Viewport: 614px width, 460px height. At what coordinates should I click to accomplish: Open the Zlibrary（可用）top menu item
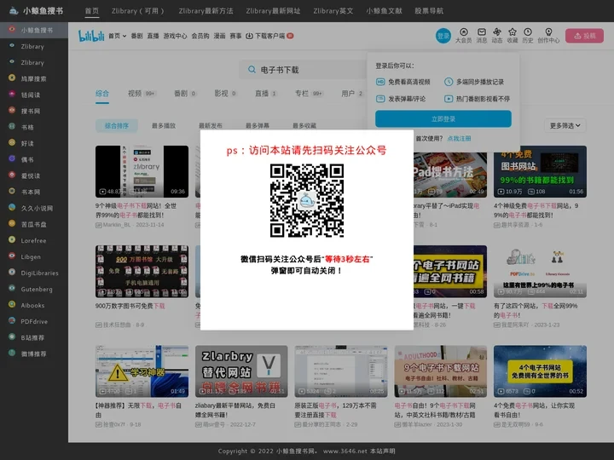[138, 11]
